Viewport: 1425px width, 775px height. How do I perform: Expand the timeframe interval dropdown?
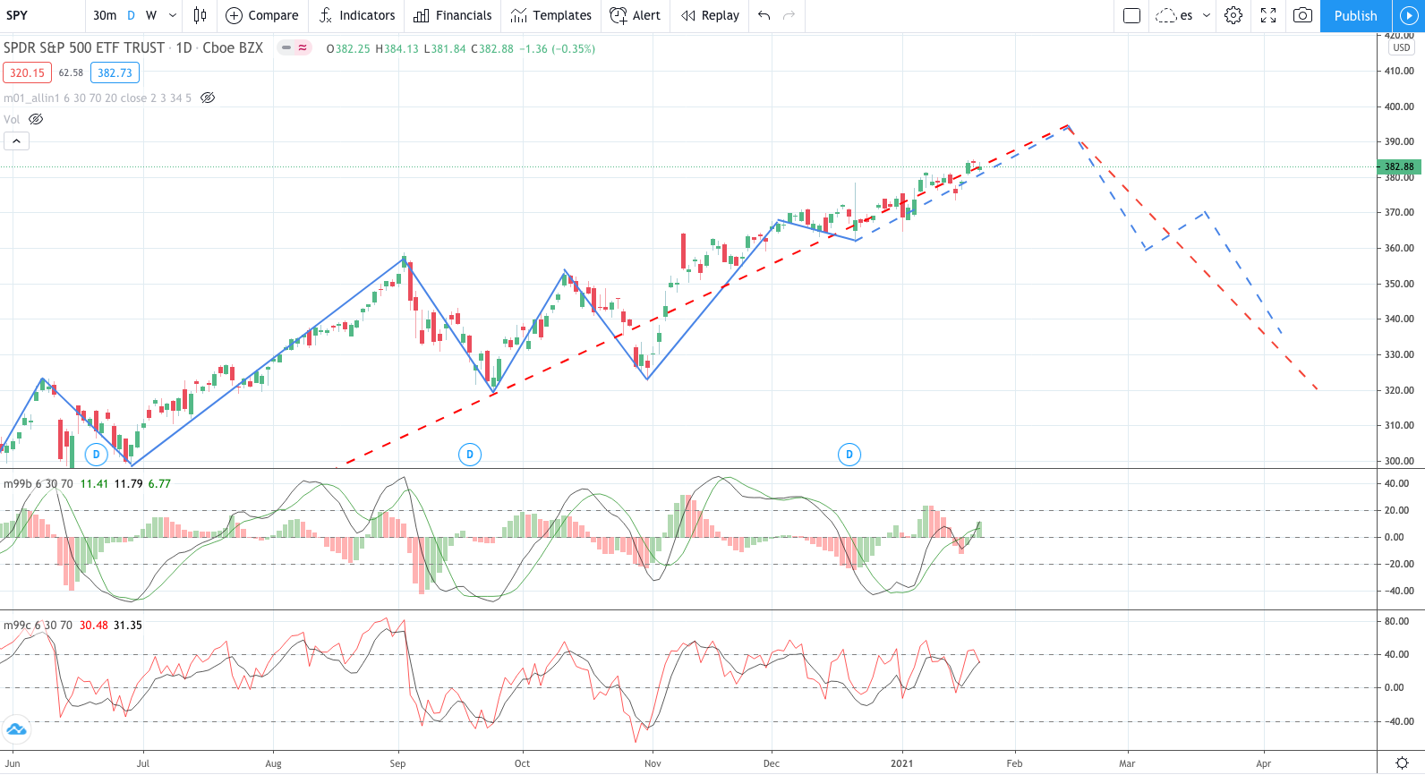click(x=173, y=15)
